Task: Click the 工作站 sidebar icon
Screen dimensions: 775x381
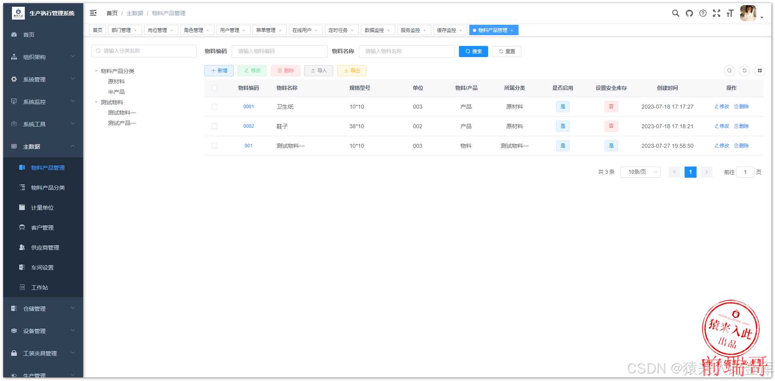Action: click(x=22, y=287)
